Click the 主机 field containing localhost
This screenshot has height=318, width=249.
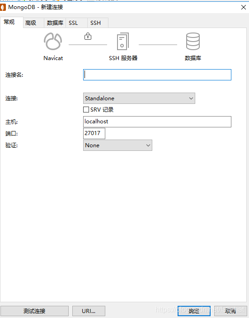coord(157,122)
